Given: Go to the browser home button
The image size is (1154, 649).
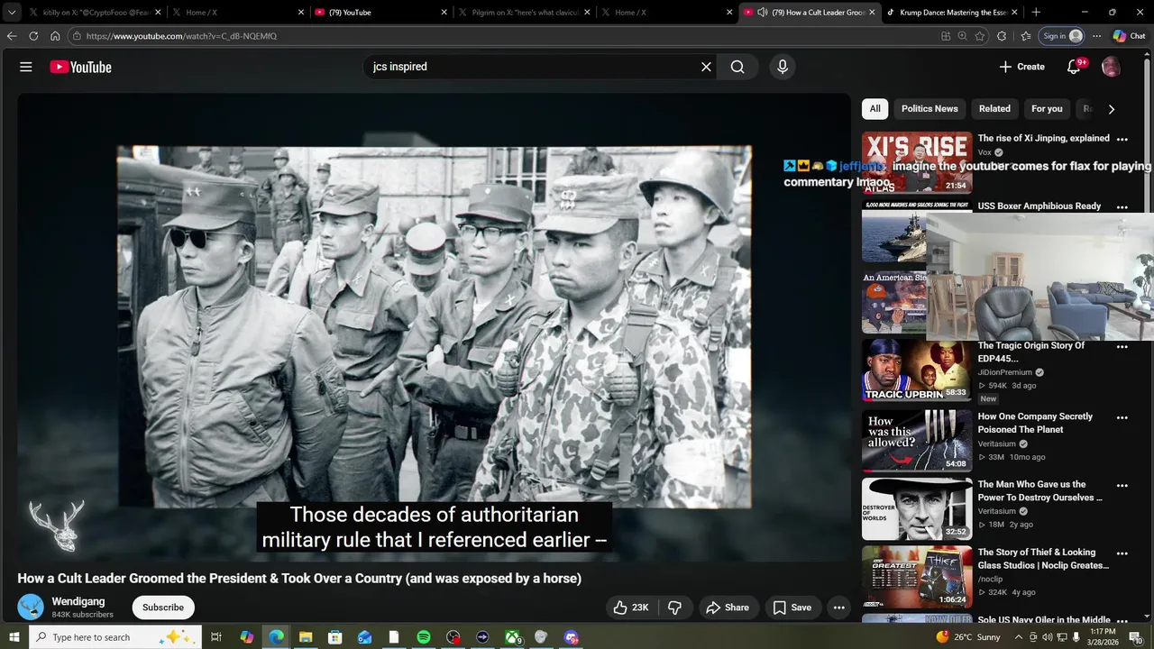Looking at the screenshot, I should tap(55, 36).
